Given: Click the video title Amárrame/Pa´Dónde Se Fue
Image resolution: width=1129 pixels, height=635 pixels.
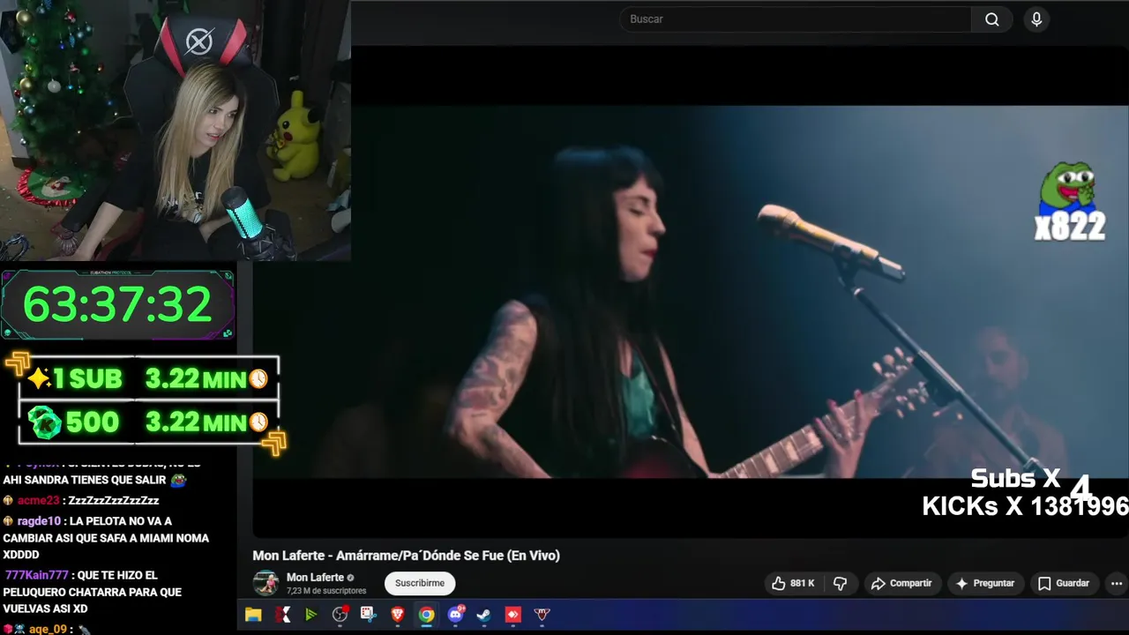Looking at the screenshot, I should (x=407, y=556).
